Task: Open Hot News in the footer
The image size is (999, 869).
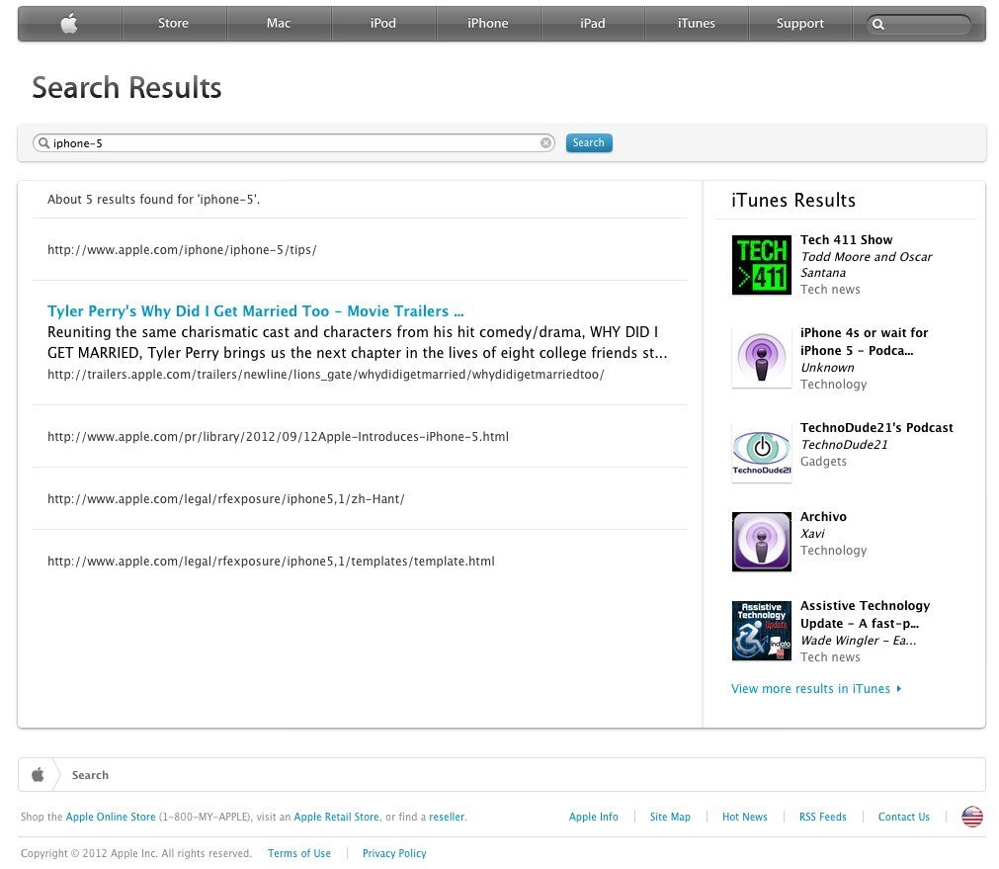Action: [744, 817]
